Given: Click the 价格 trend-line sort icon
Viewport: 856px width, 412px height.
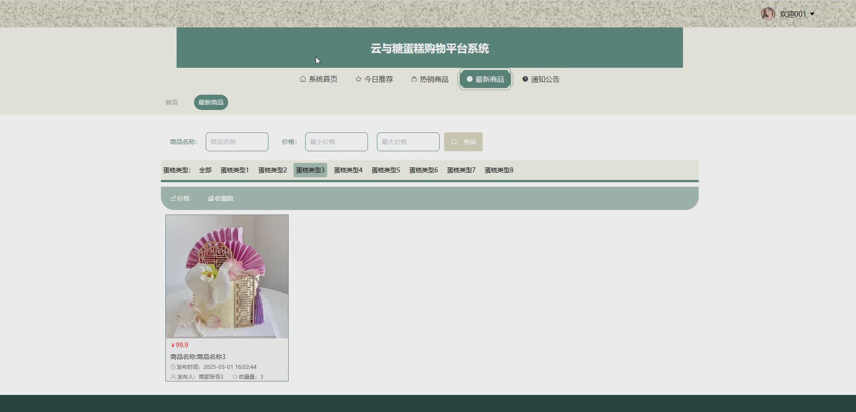Looking at the screenshot, I should tap(173, 198).
